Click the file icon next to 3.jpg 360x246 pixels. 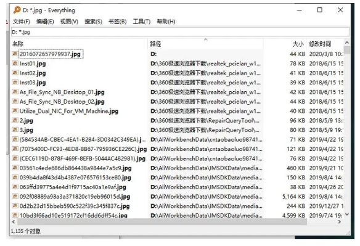pyautogui.click(x=15, y=129)
